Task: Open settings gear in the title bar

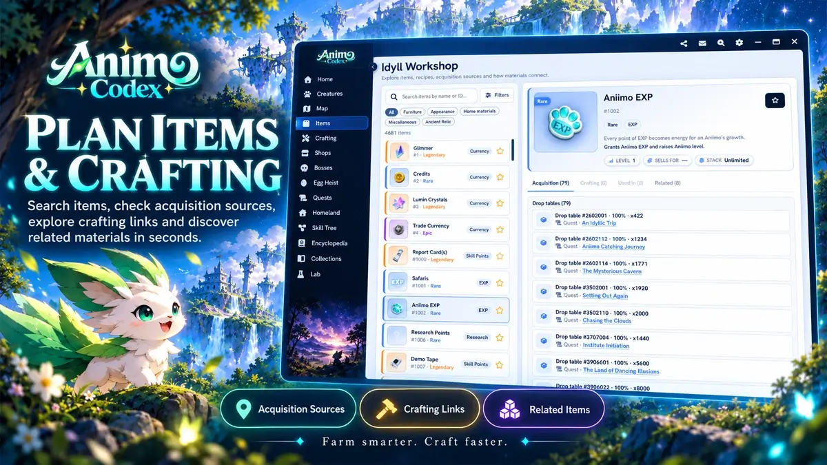Action: [x=739, y=43]
